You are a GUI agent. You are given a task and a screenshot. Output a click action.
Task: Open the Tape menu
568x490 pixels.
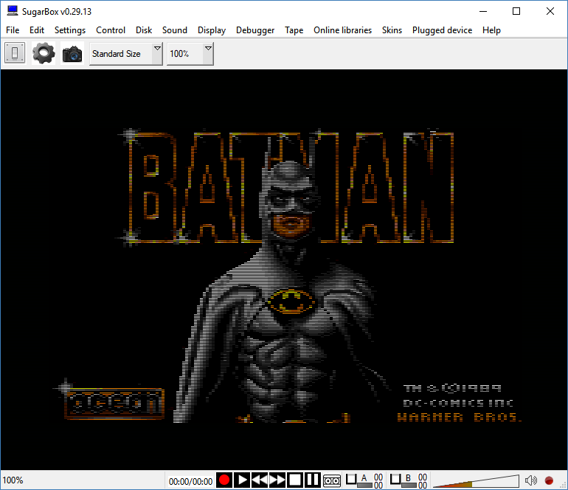pos(294,30)
